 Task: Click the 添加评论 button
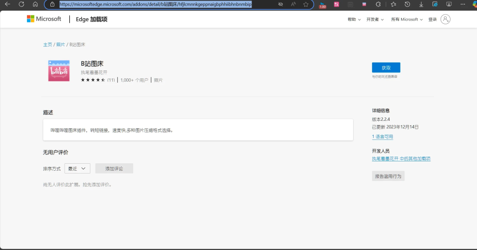click(114, 168)
